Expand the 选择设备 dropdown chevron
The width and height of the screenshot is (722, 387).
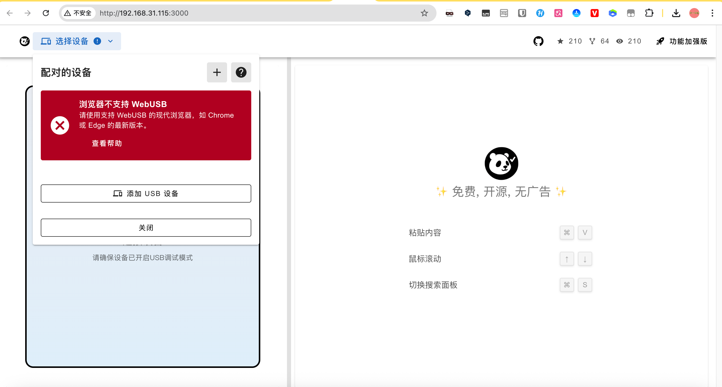(111, 41)
